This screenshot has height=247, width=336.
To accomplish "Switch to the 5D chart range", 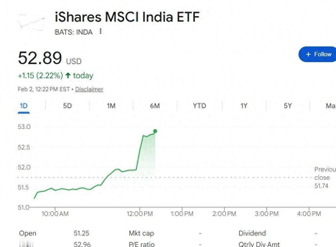I will [x=67, y=106].
